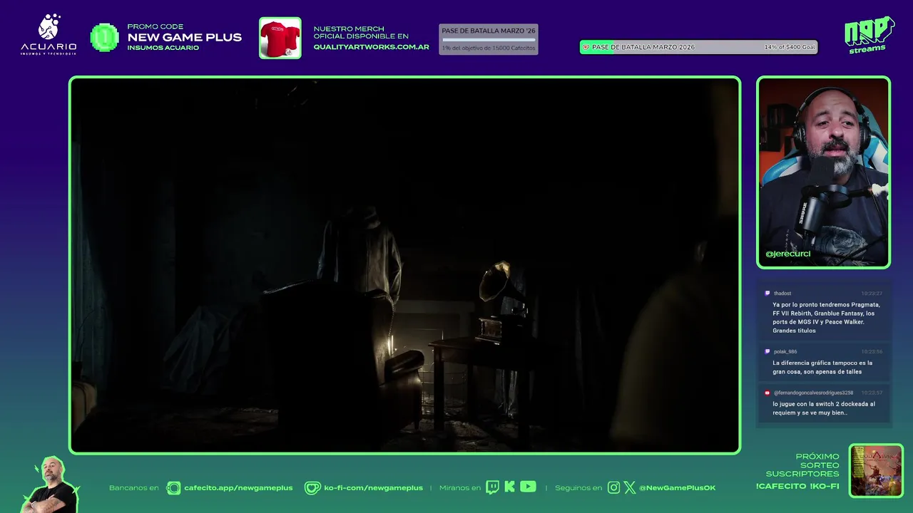
Task: Click the 'INSUMOS ACUARIO' text
Action: coord(163,48)
